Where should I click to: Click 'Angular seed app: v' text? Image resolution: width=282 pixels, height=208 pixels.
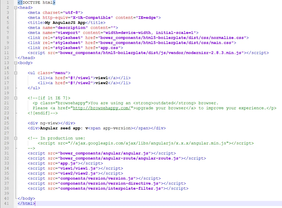pos(64,128)
